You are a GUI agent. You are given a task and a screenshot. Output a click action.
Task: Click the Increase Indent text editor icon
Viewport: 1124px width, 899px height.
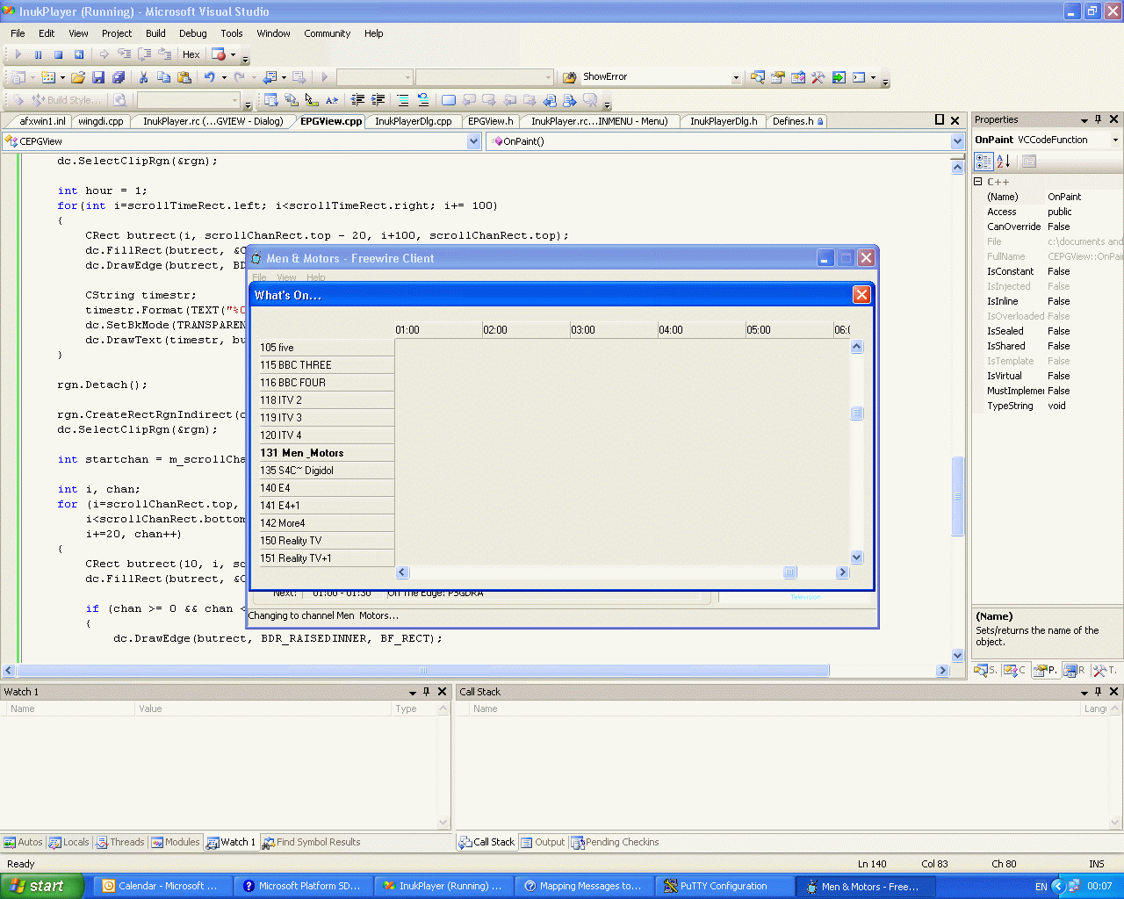click(378, 100)
